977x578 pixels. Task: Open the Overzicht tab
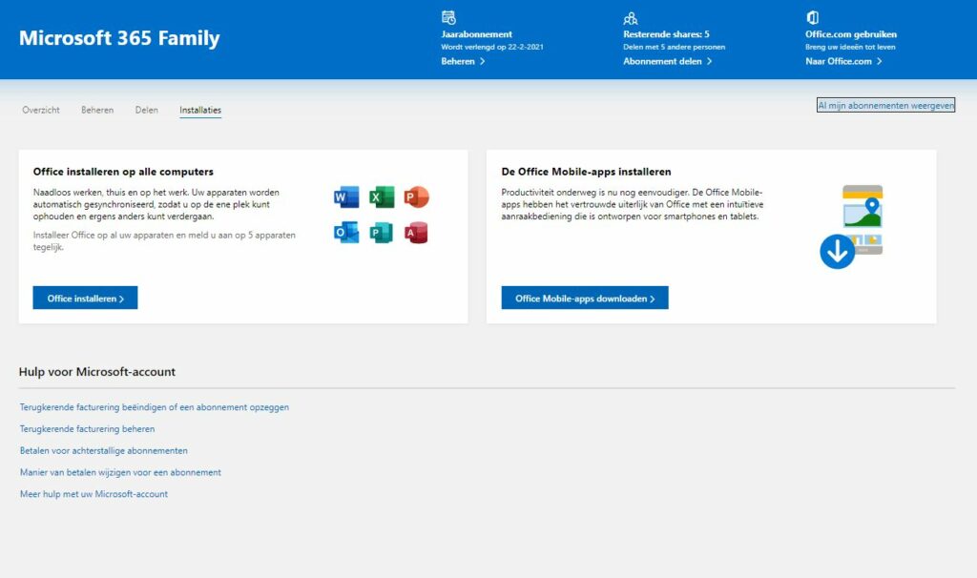click(41, 111)
